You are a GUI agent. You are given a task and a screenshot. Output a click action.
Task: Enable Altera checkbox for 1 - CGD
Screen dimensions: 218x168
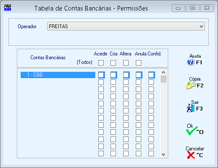pos(126,75)
